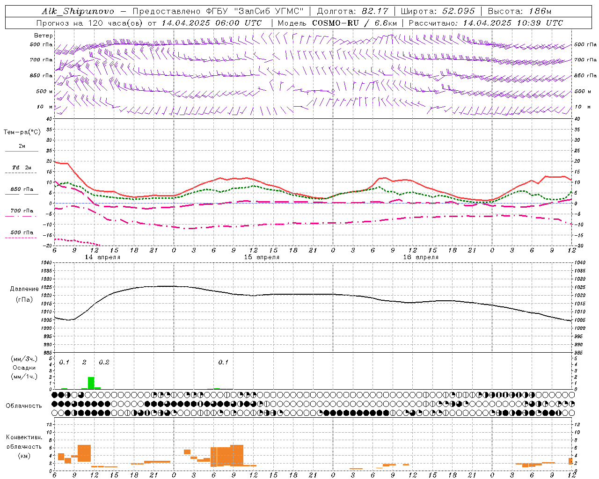
Task: Click the 500 м wind level label on left
Action: pyautogui.click(x=44, y=91)
